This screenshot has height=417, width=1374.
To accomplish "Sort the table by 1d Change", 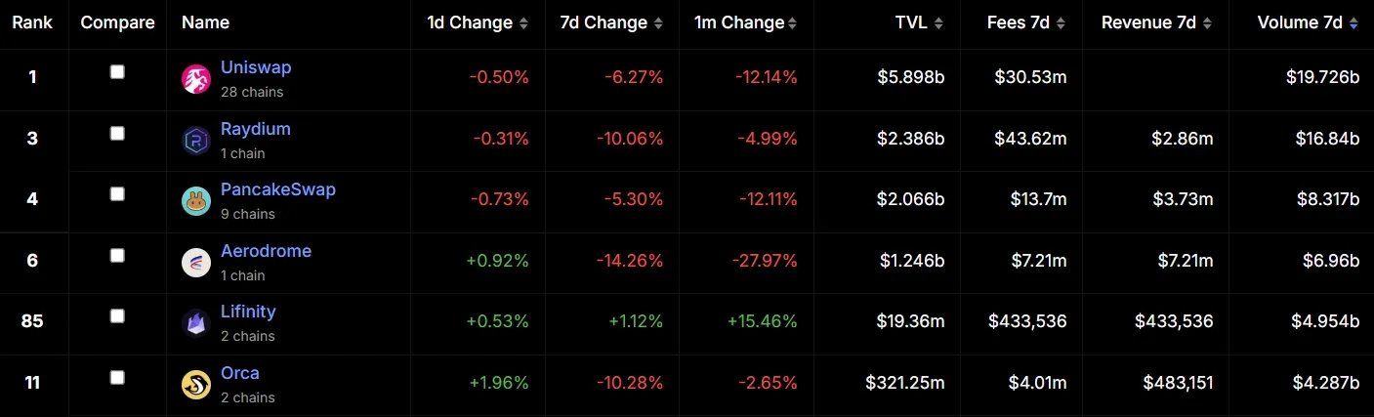I will point(470,22).
